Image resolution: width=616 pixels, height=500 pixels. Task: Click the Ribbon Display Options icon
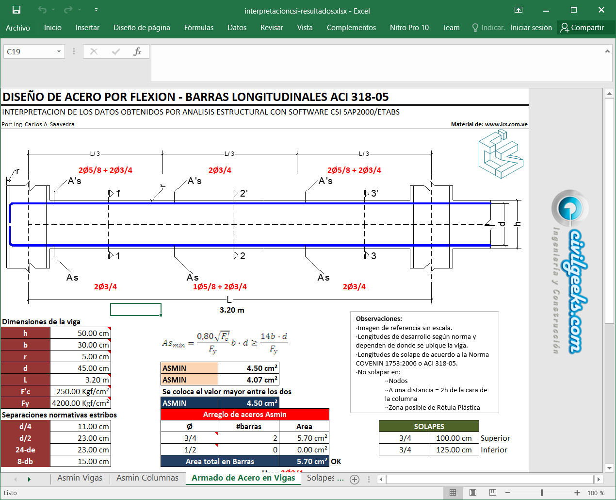(519, 10)
